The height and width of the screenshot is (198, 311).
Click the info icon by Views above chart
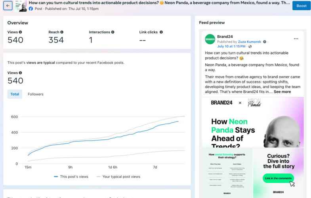(21, 73)
